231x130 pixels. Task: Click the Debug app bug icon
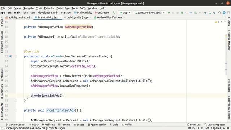[x=182, y=13]
